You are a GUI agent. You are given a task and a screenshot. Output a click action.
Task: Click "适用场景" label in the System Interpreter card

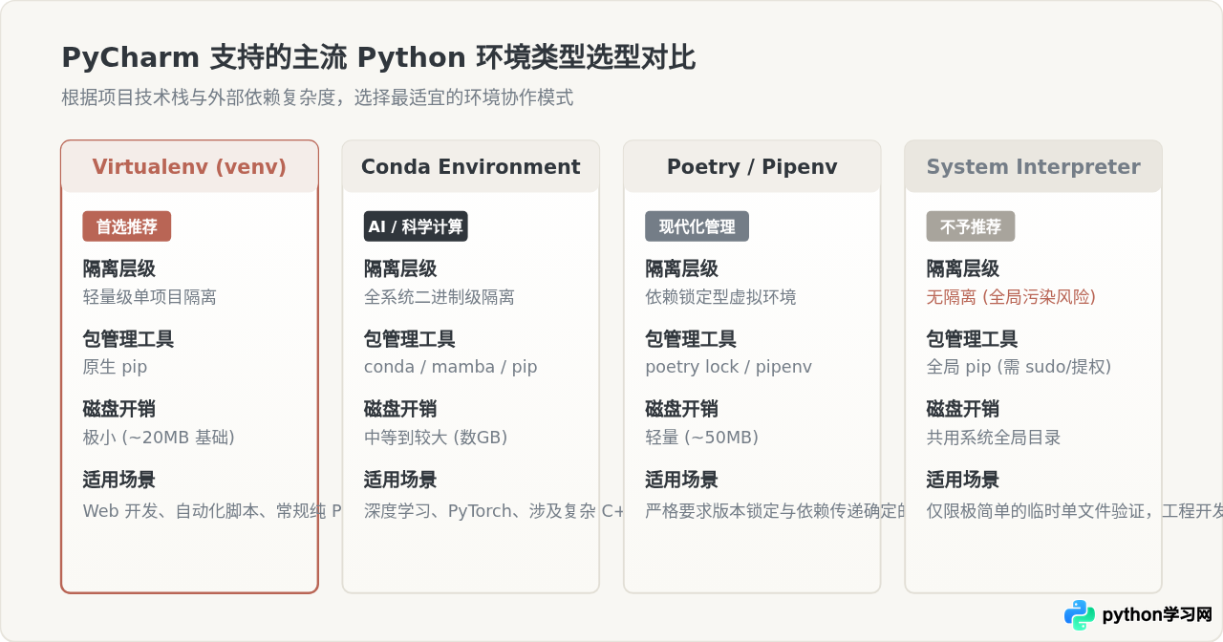pyautogui.click(x=963, y=481)
